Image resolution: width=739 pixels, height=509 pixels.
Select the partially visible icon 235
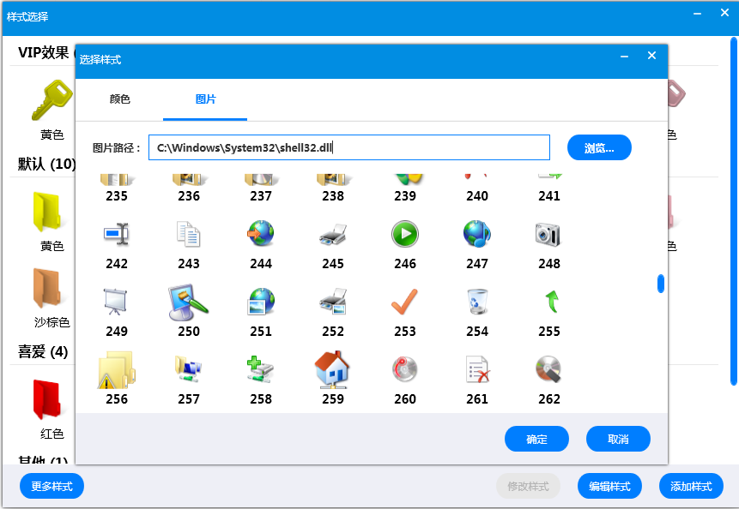coord(117,181)
